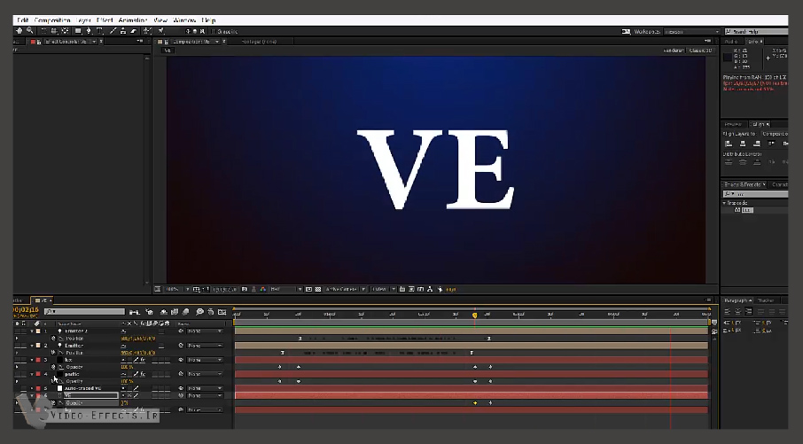Open the Graph Editor icon in timeline
This screenshot has width=803, height=444.
tap(222, 312)
